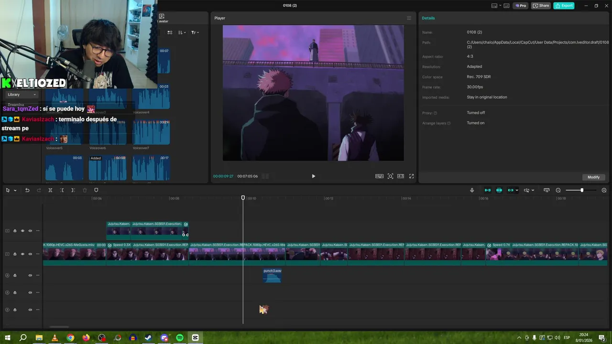This screenshot has height=344, width=612.
Task: Zoom out the timeline with minus magnifier
Action: 558,190
